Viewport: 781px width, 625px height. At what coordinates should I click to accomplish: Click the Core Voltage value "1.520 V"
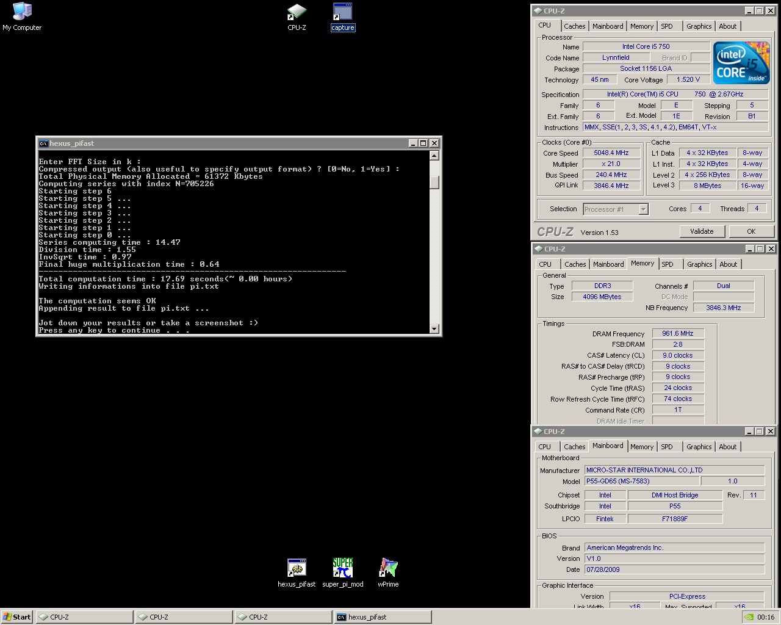[x=688, y=79]
